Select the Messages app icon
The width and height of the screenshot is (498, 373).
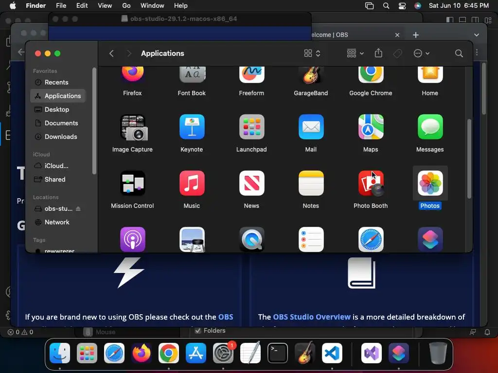(x=430, y=127)
